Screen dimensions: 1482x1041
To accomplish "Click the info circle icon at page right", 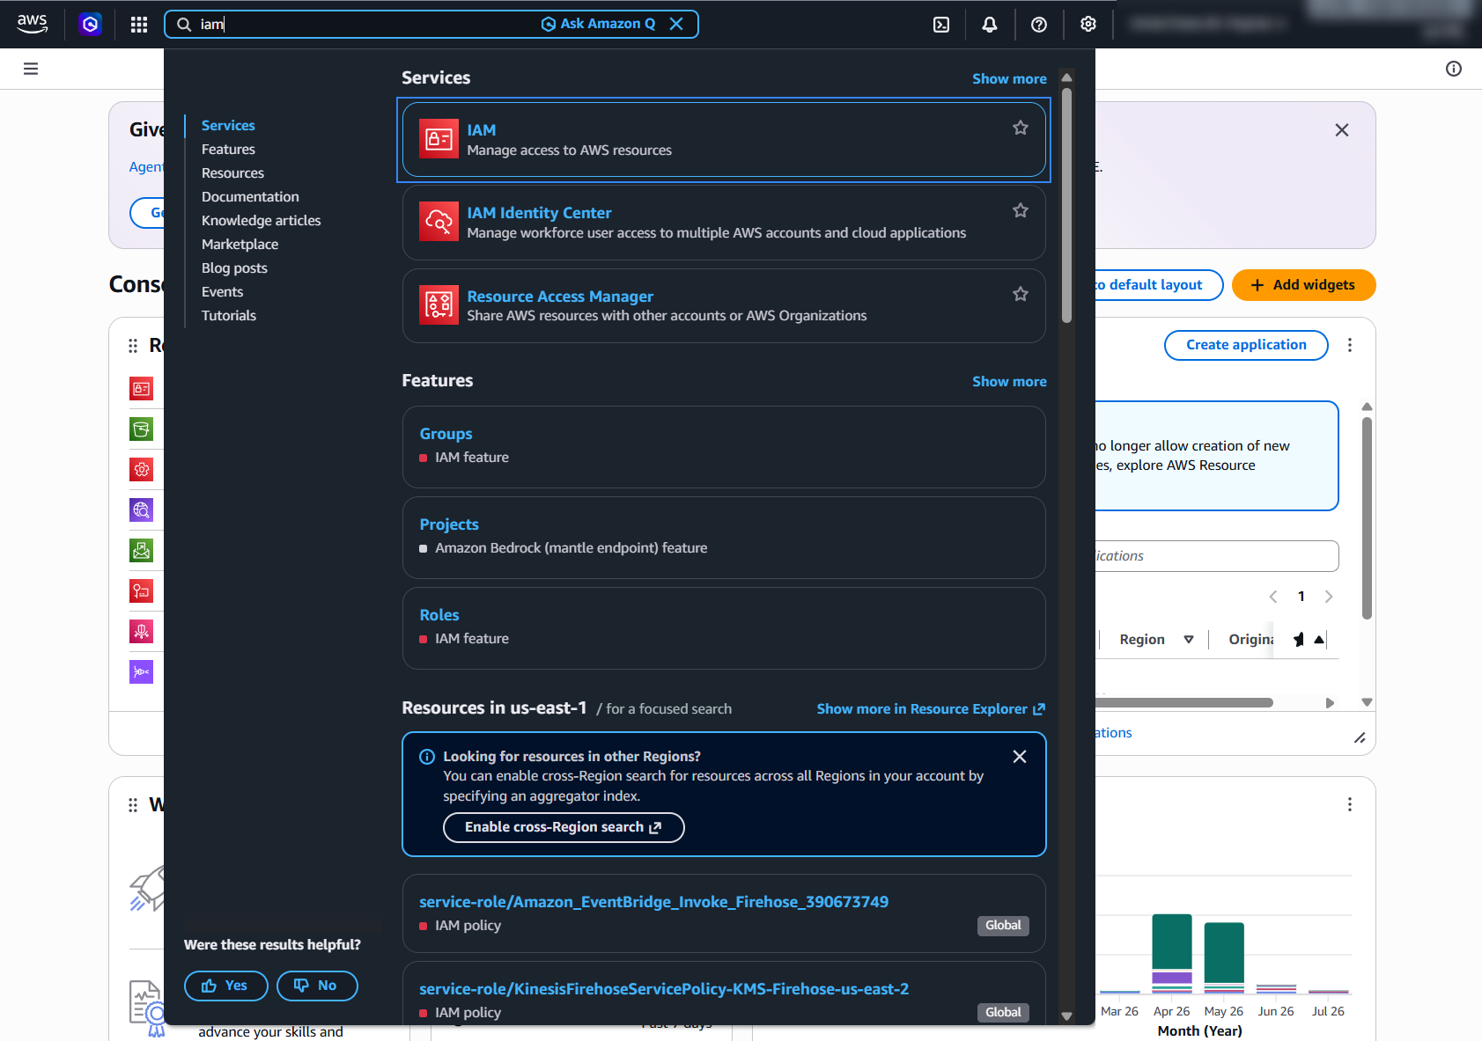I will click(1454, 69).
